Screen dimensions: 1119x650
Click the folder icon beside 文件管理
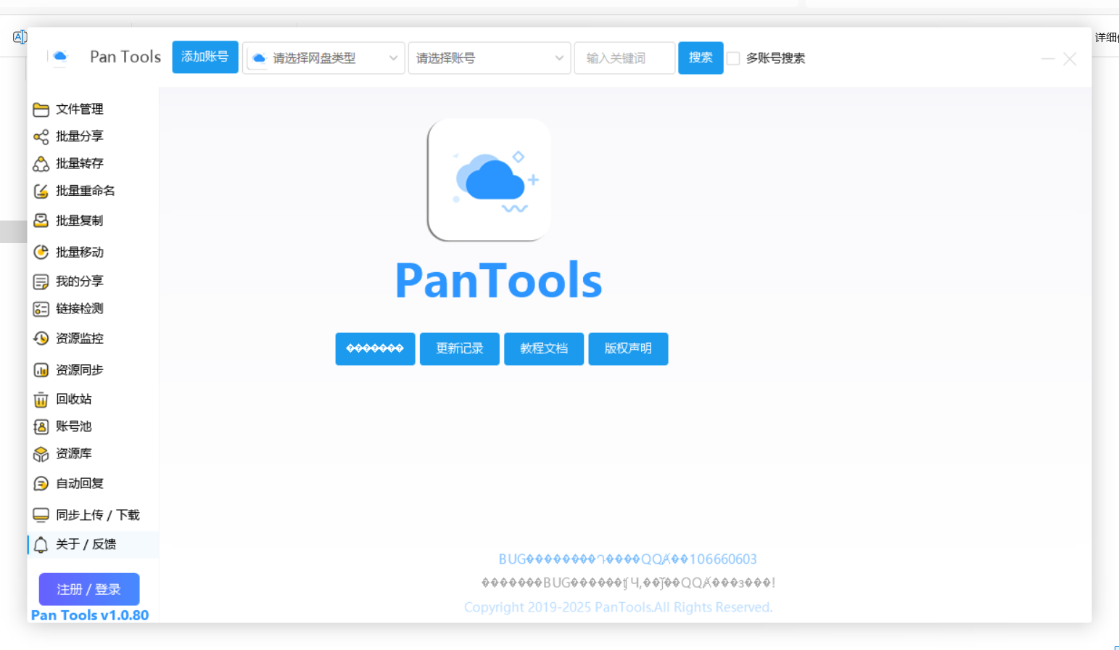point(41,110)
